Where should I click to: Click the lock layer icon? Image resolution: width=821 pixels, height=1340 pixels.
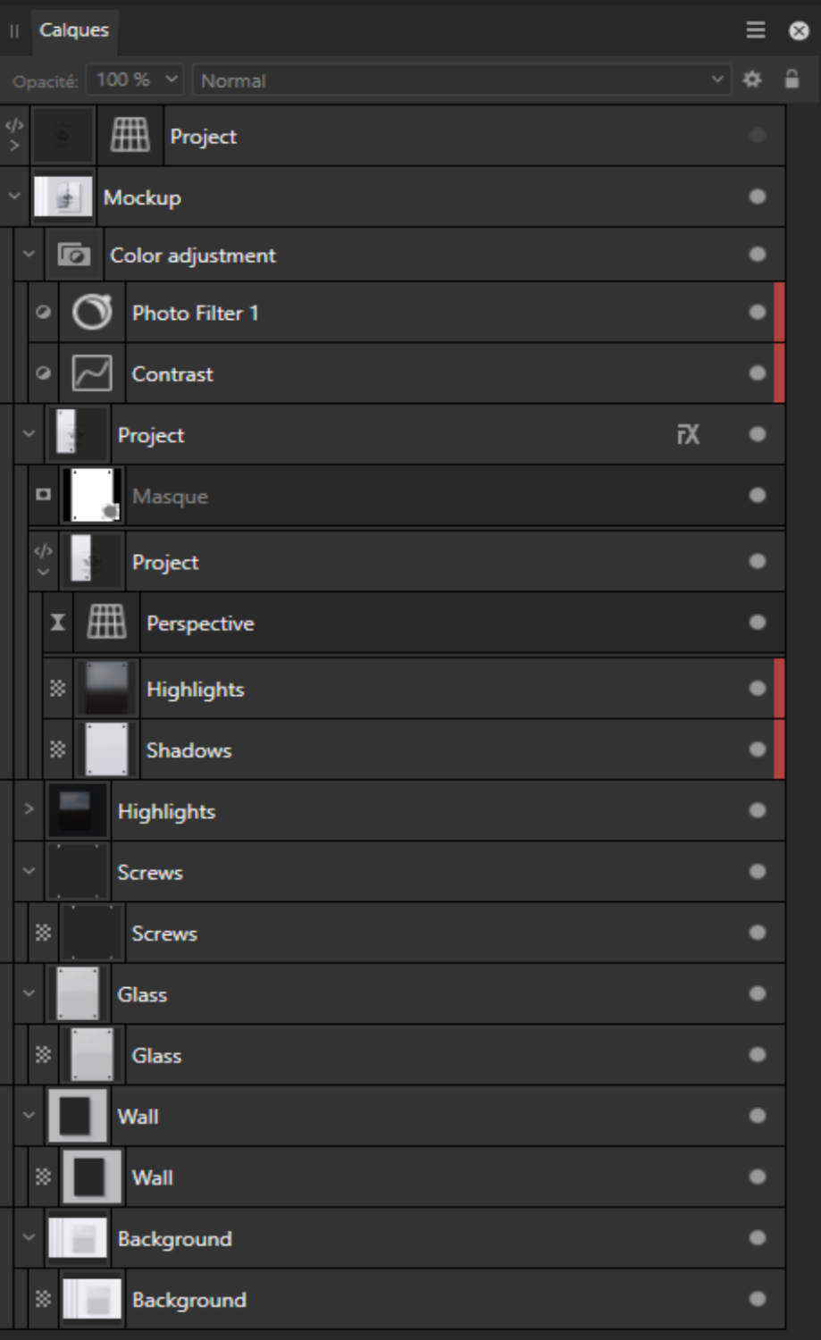(x=791, y=80)
